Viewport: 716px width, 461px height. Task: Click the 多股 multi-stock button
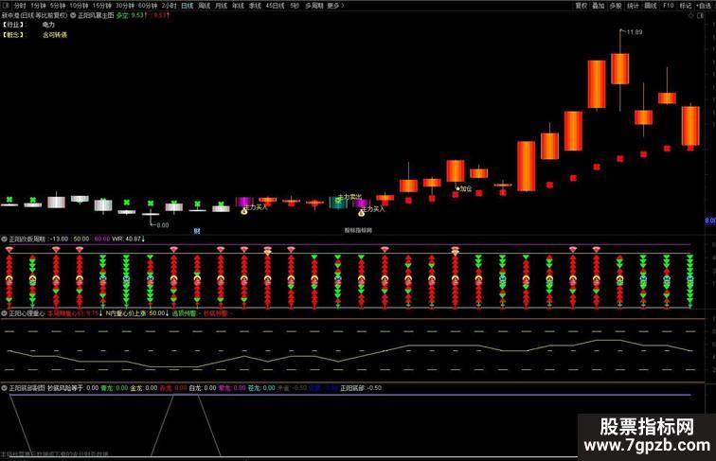click(616, 6)
